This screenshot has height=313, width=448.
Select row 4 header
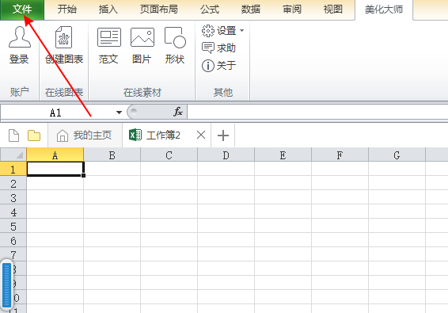tap(13, 212)
